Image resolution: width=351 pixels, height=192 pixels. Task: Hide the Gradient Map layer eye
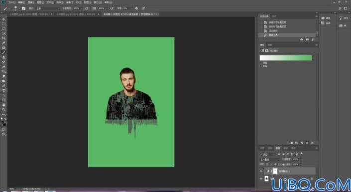click(x=261, y=171)
